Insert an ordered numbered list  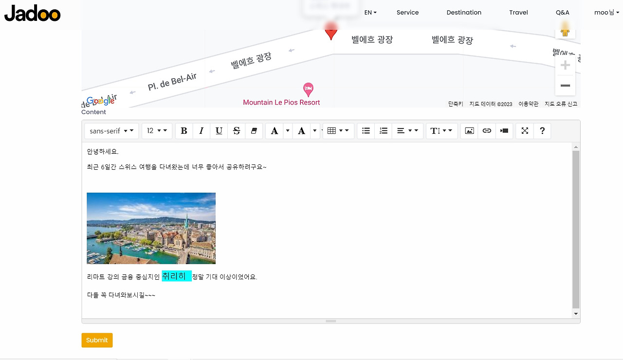point(384,131)
